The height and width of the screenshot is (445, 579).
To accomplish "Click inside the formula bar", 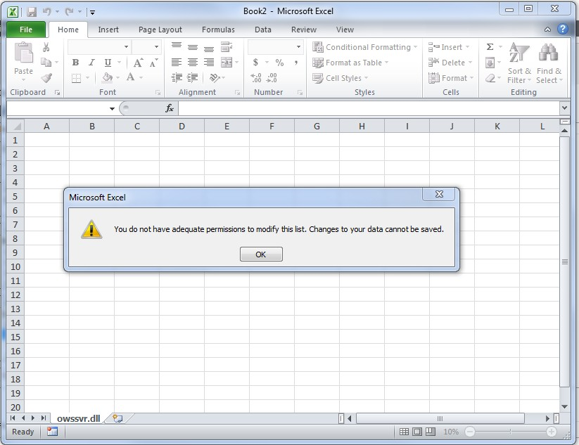I will pyautogui.click(x=369, y=108).
